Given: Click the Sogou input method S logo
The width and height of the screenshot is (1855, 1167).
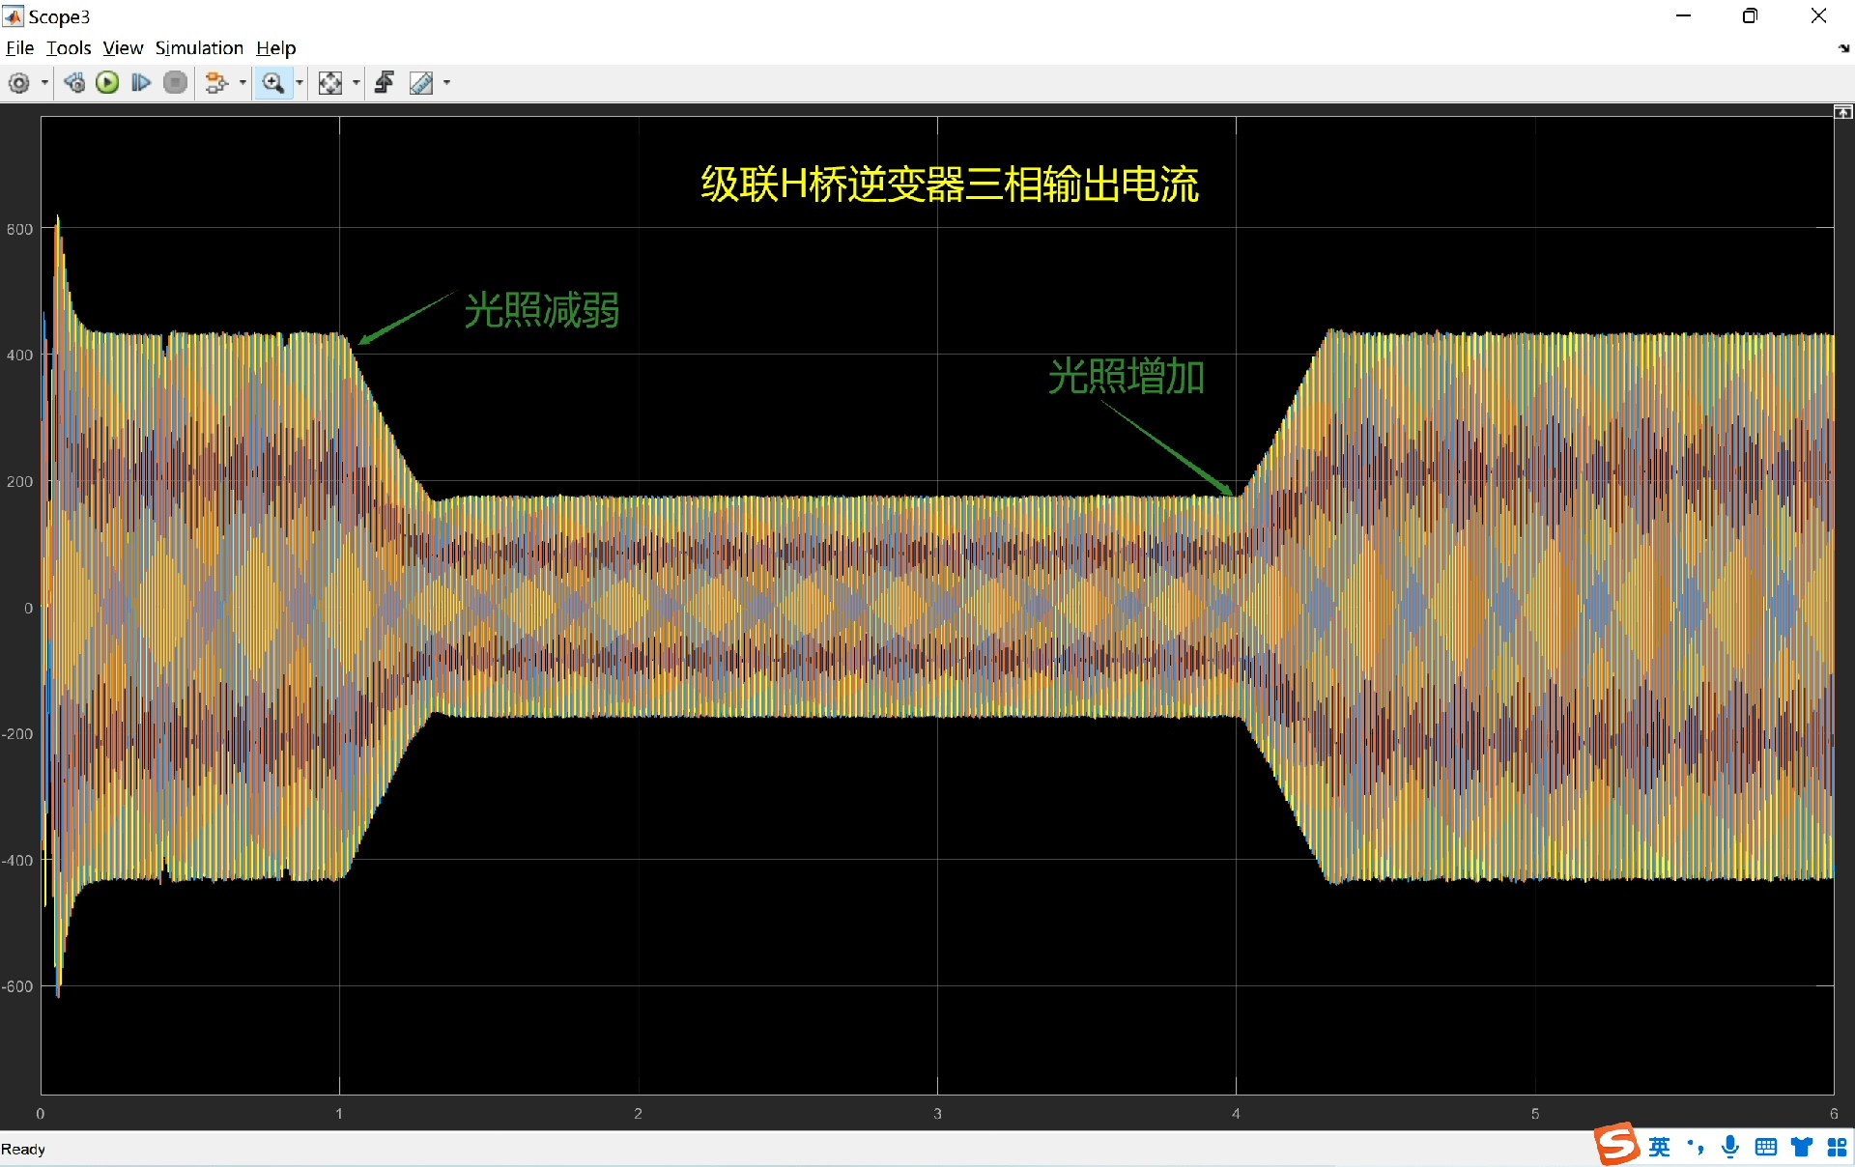Looking at the screenshot, I should (x=1616, y=1145).
